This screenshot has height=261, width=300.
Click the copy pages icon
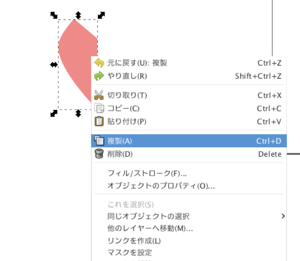(99, 108)
